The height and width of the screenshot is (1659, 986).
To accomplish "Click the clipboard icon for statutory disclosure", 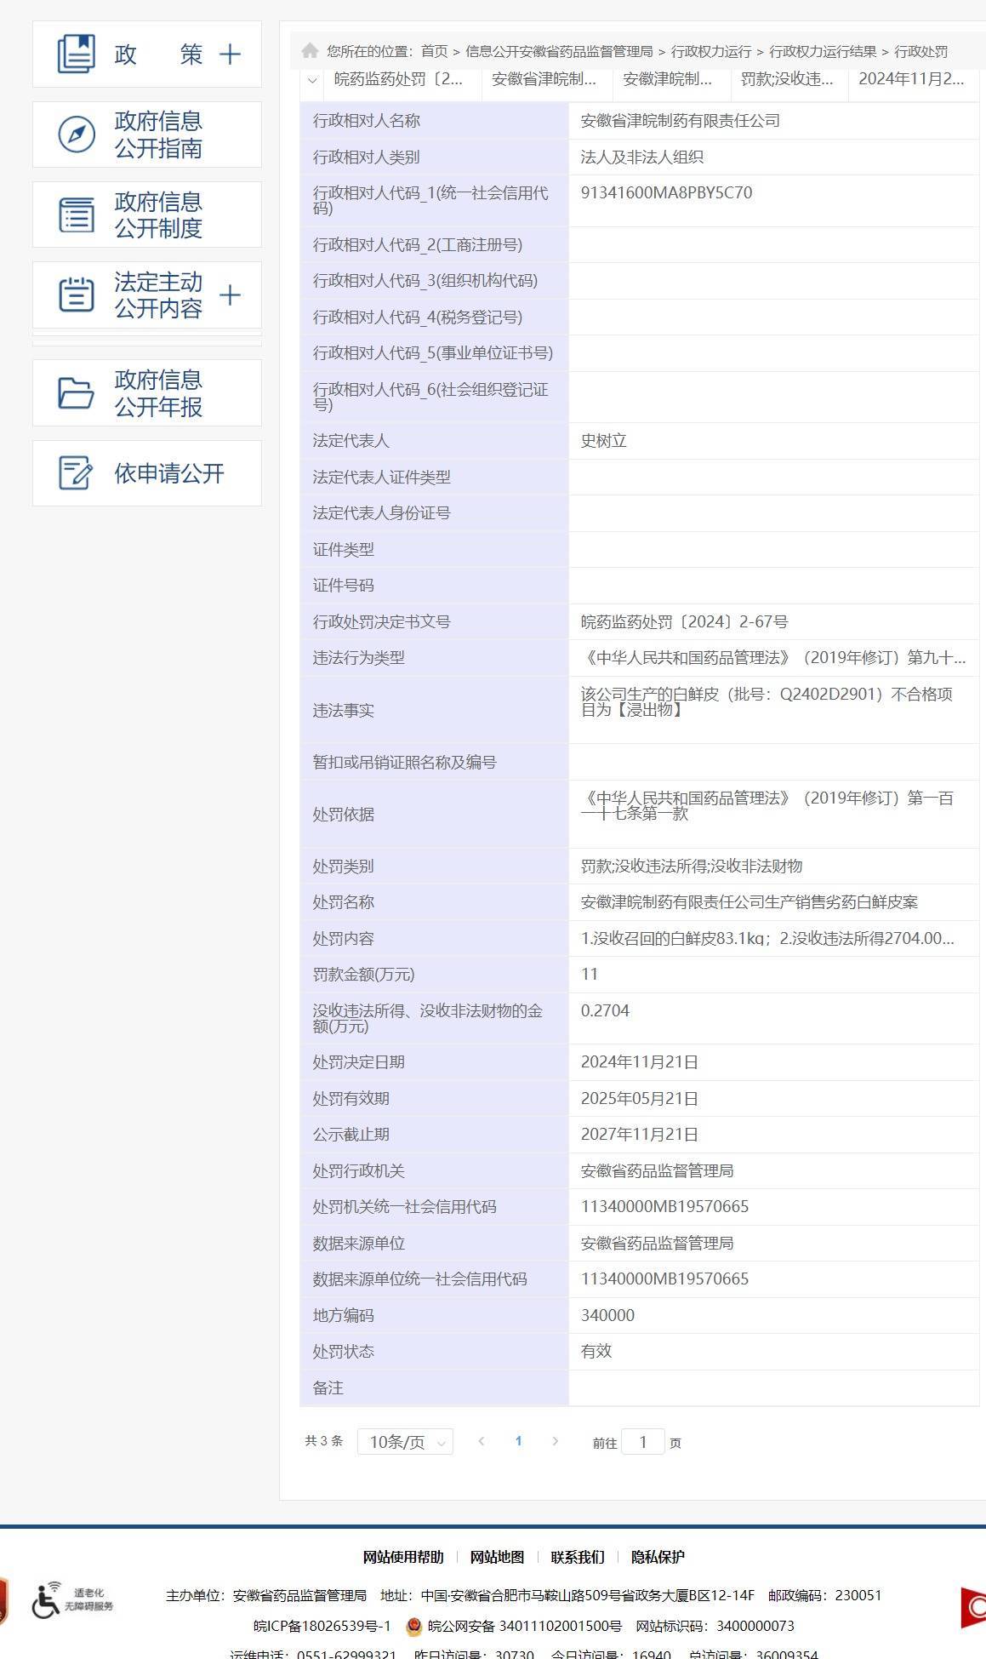I will coord(77,295).
